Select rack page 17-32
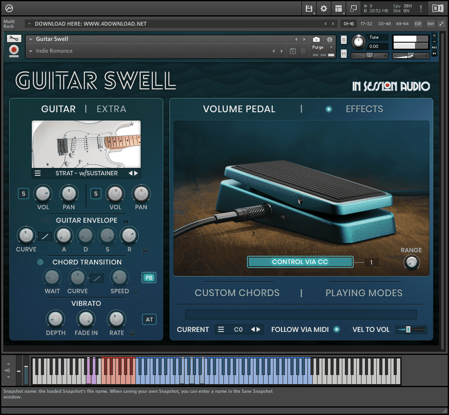 pos(366,24)
